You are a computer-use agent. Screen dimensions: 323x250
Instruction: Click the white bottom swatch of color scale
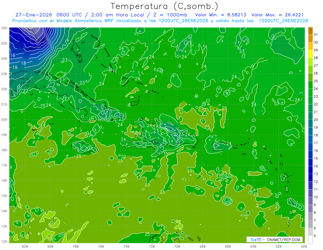point(310,239)
